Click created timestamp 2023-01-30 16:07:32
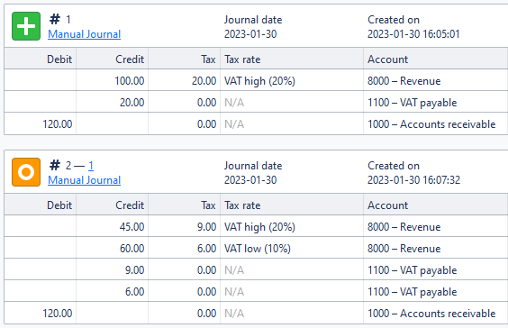Viewport: 508px width, 328px height. (413, 180)
